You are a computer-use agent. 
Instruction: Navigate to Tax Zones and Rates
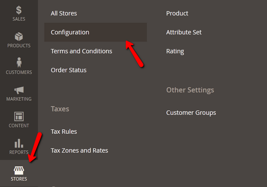(x=79, y=151)
